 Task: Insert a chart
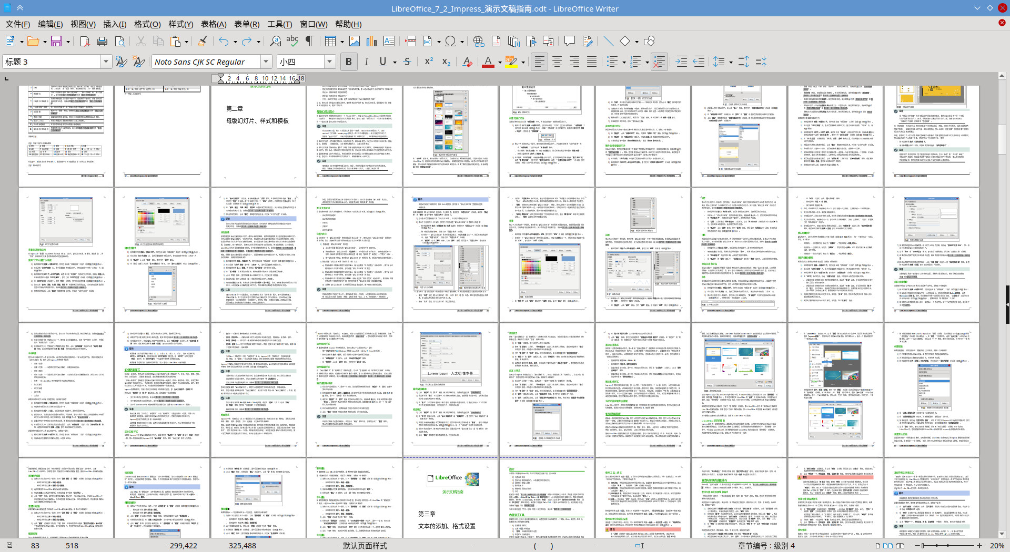tap(372, 41)
